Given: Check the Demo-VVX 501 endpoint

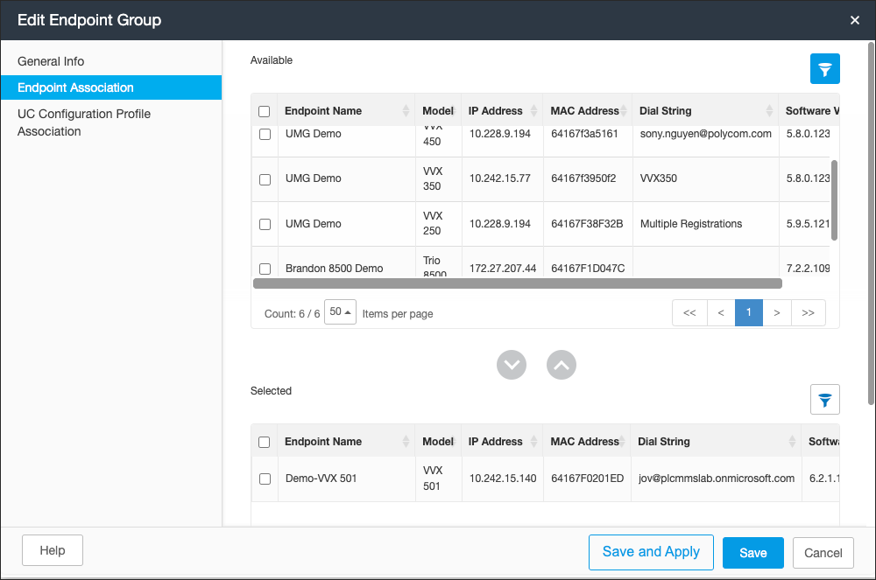Looking at the screenshot, I should pyautogui.click(x=264, y=479).
